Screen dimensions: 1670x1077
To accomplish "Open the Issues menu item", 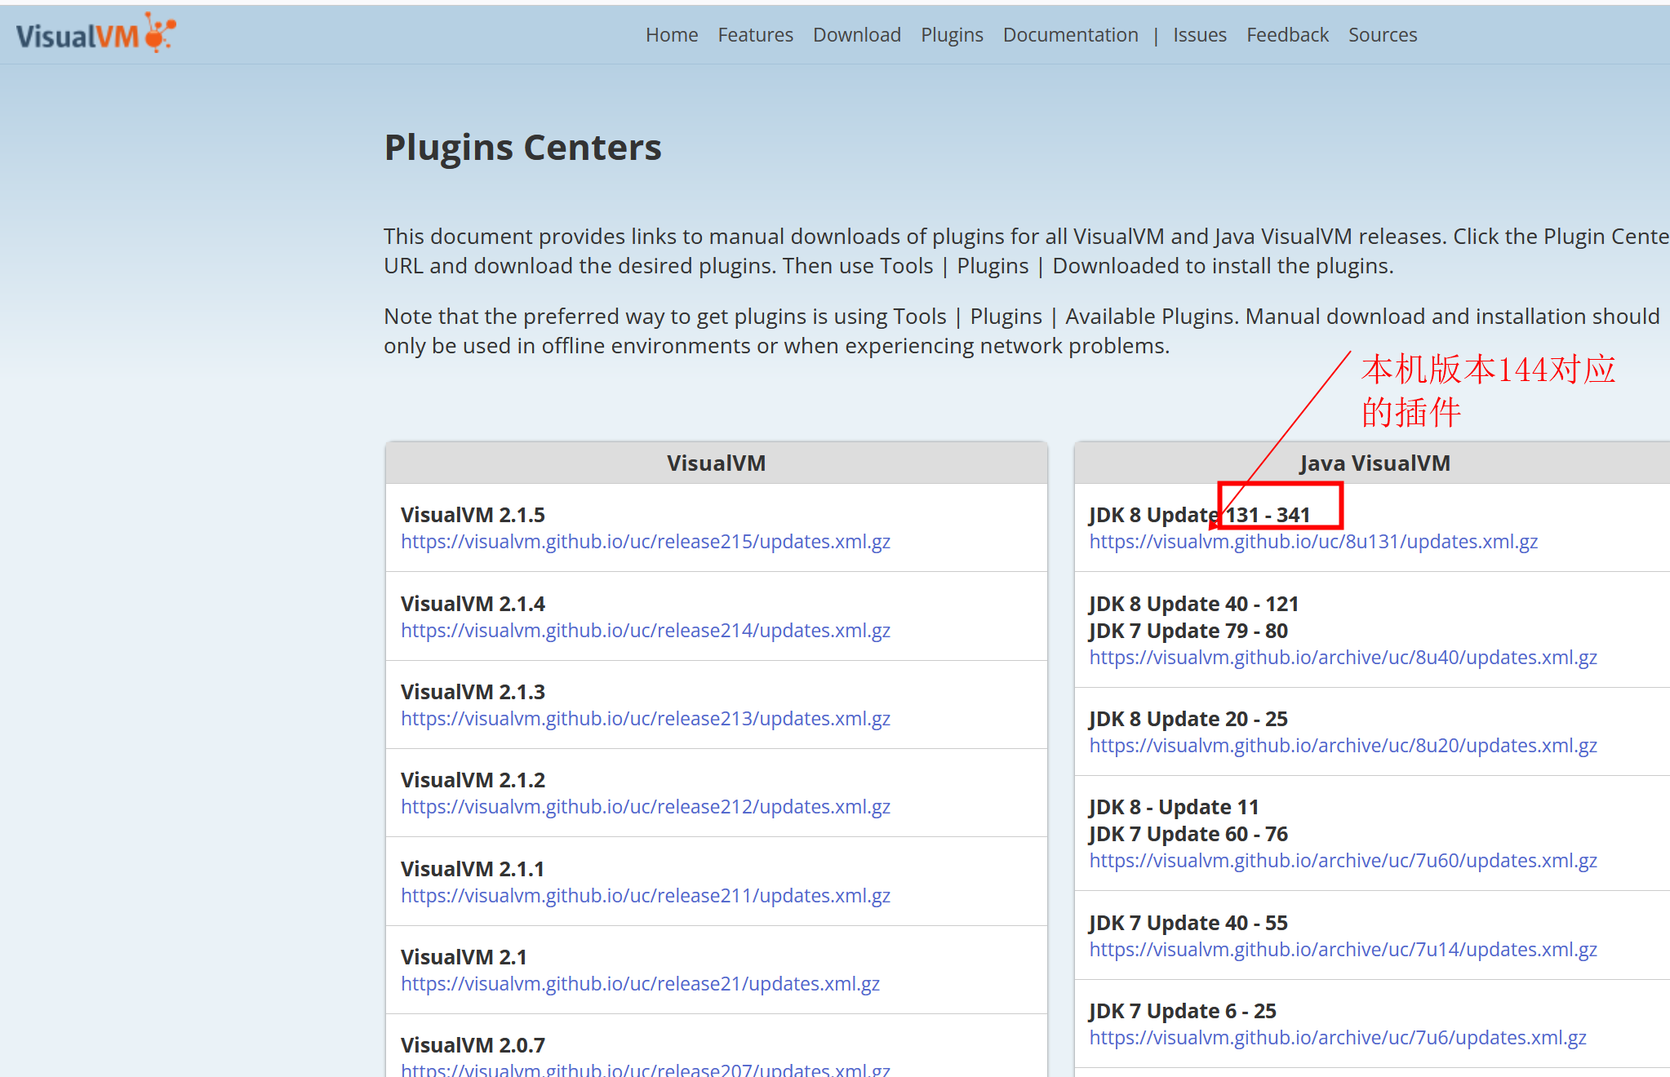I will point(1200,35).
